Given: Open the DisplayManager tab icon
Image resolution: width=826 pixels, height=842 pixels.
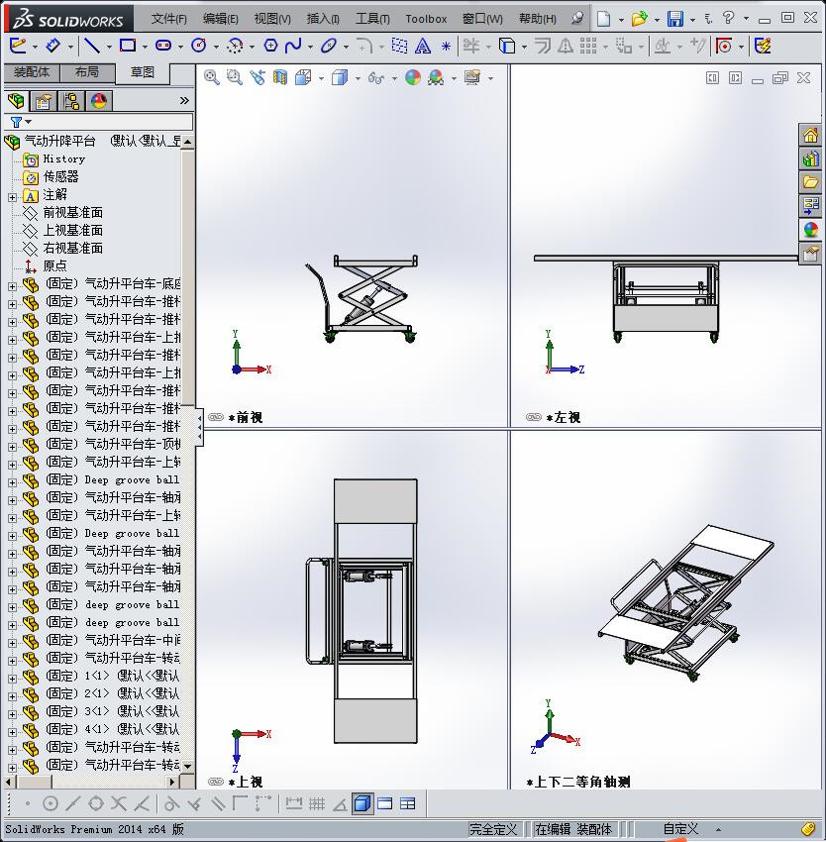Looking at the screenshot, I should point(99,100).
